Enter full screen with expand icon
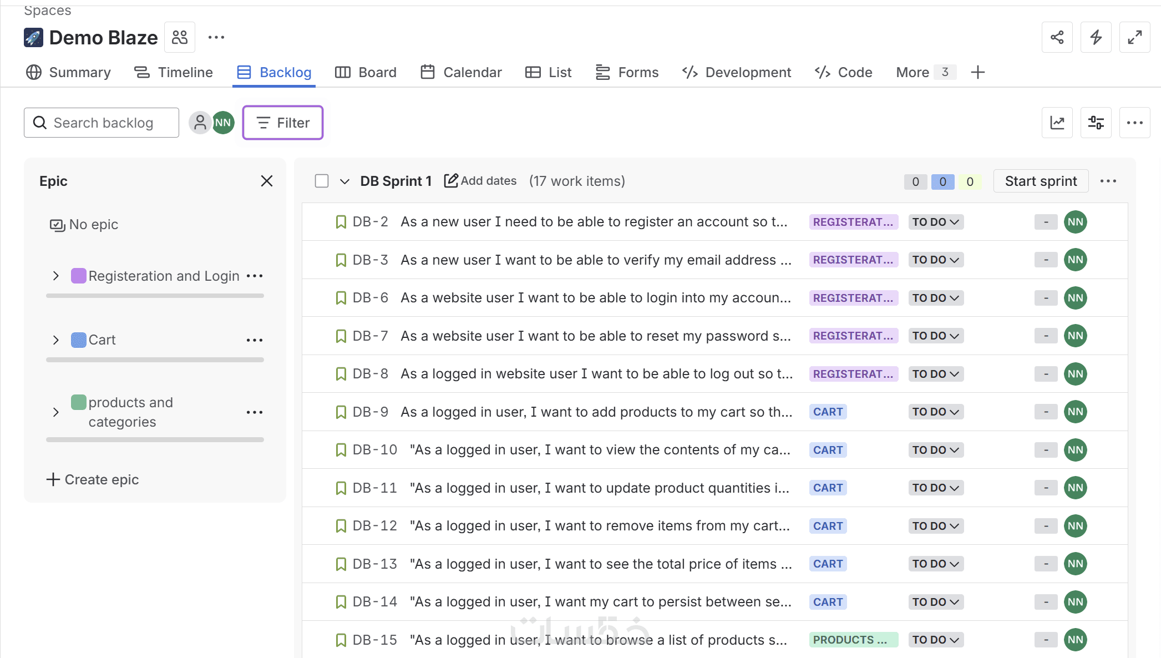This screenshot has height=658, width=1161. (1134, 37)
